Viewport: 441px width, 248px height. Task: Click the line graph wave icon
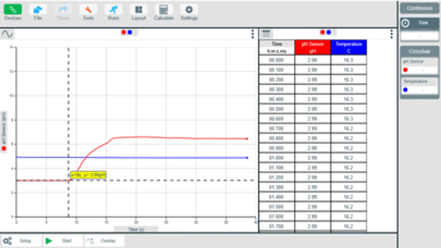click(x=7, y=34)
